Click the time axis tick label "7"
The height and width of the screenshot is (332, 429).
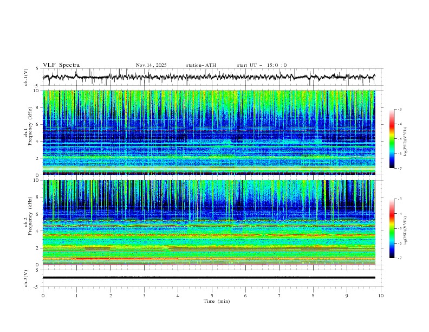pyautogui.click(x=279, y=296)
